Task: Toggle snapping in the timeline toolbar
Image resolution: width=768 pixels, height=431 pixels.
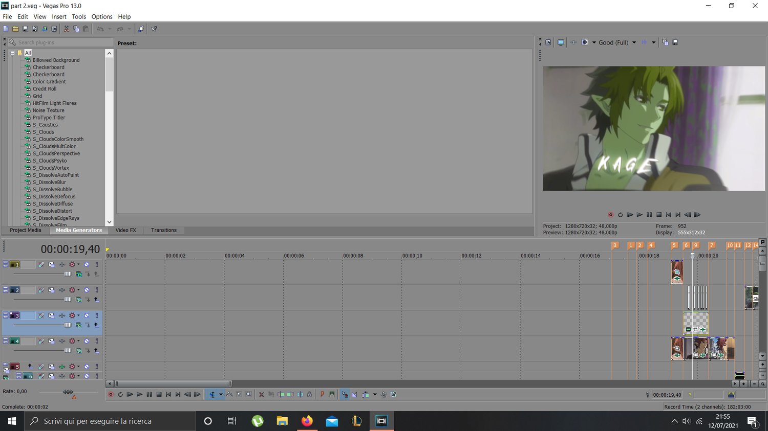Action: coord(345,394)
